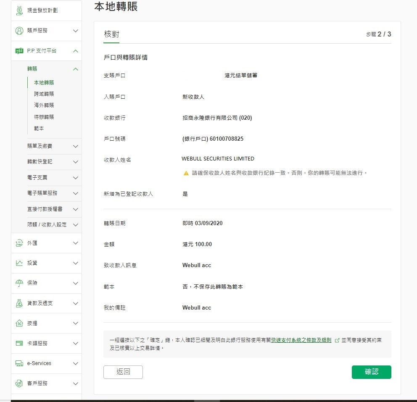Click the 外匯 foreign exchange icon
The width and height of the screenshot is (417, 402).
pyautogui.click(x=19, y=243)
